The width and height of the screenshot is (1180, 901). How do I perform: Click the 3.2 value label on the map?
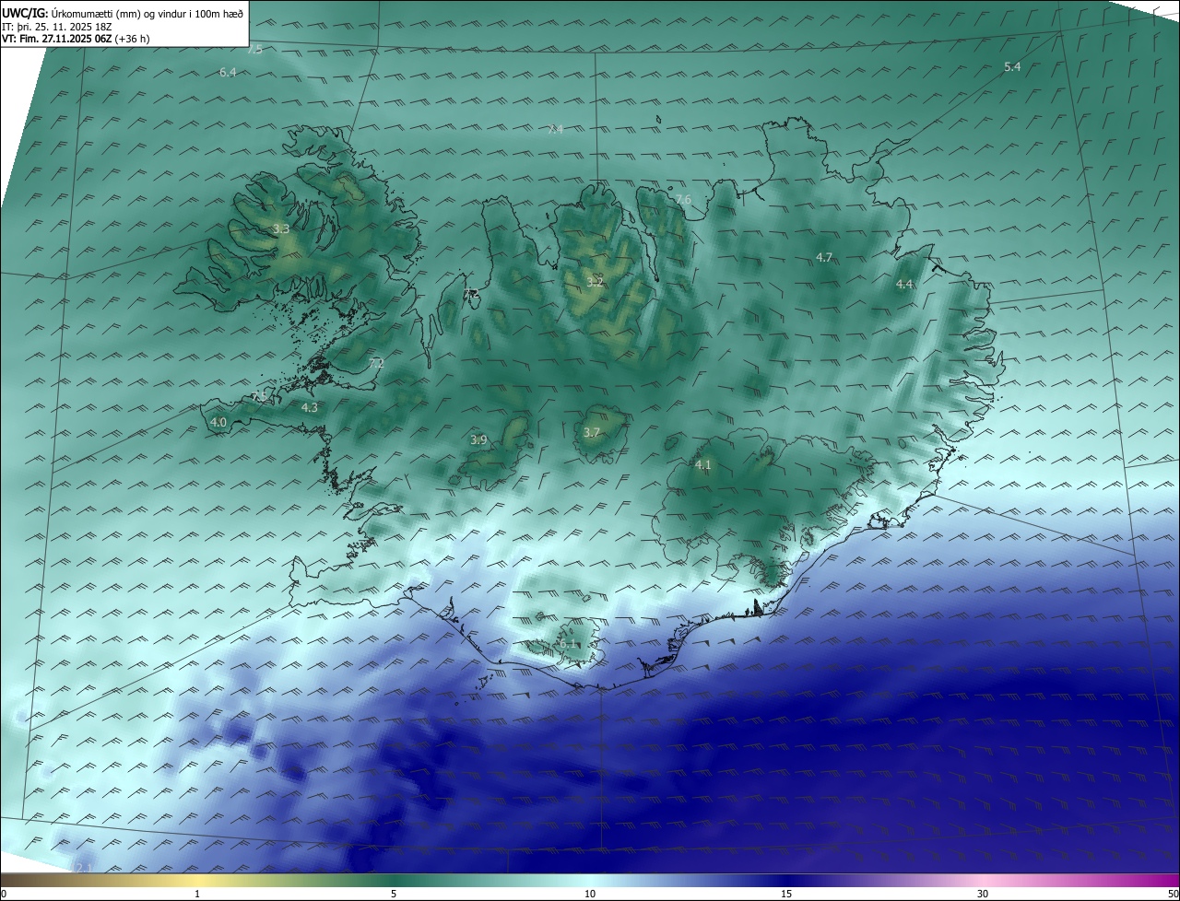595,282
